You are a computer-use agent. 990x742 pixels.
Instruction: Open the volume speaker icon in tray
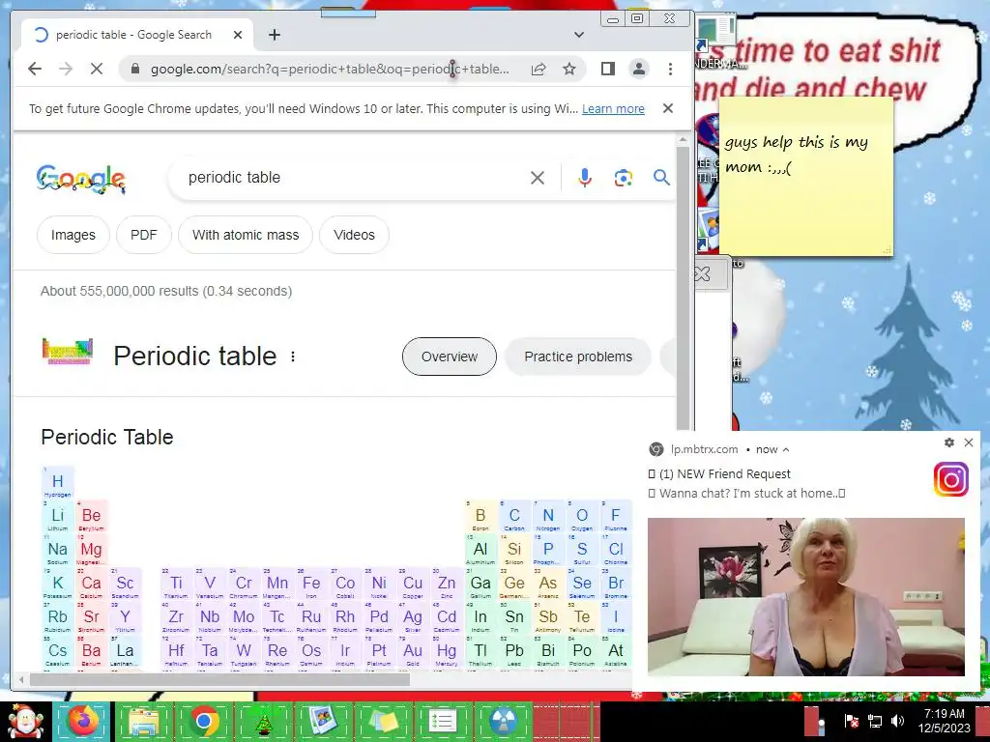point(897,721)
